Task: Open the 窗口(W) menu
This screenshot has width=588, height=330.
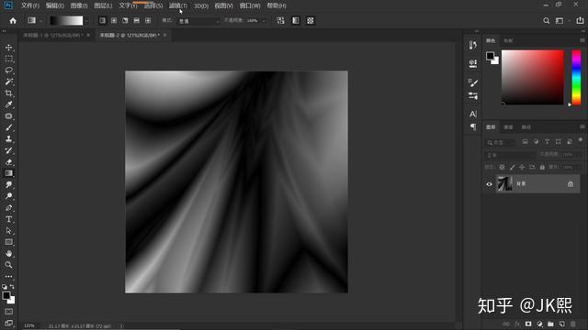Action: point(250,5)
